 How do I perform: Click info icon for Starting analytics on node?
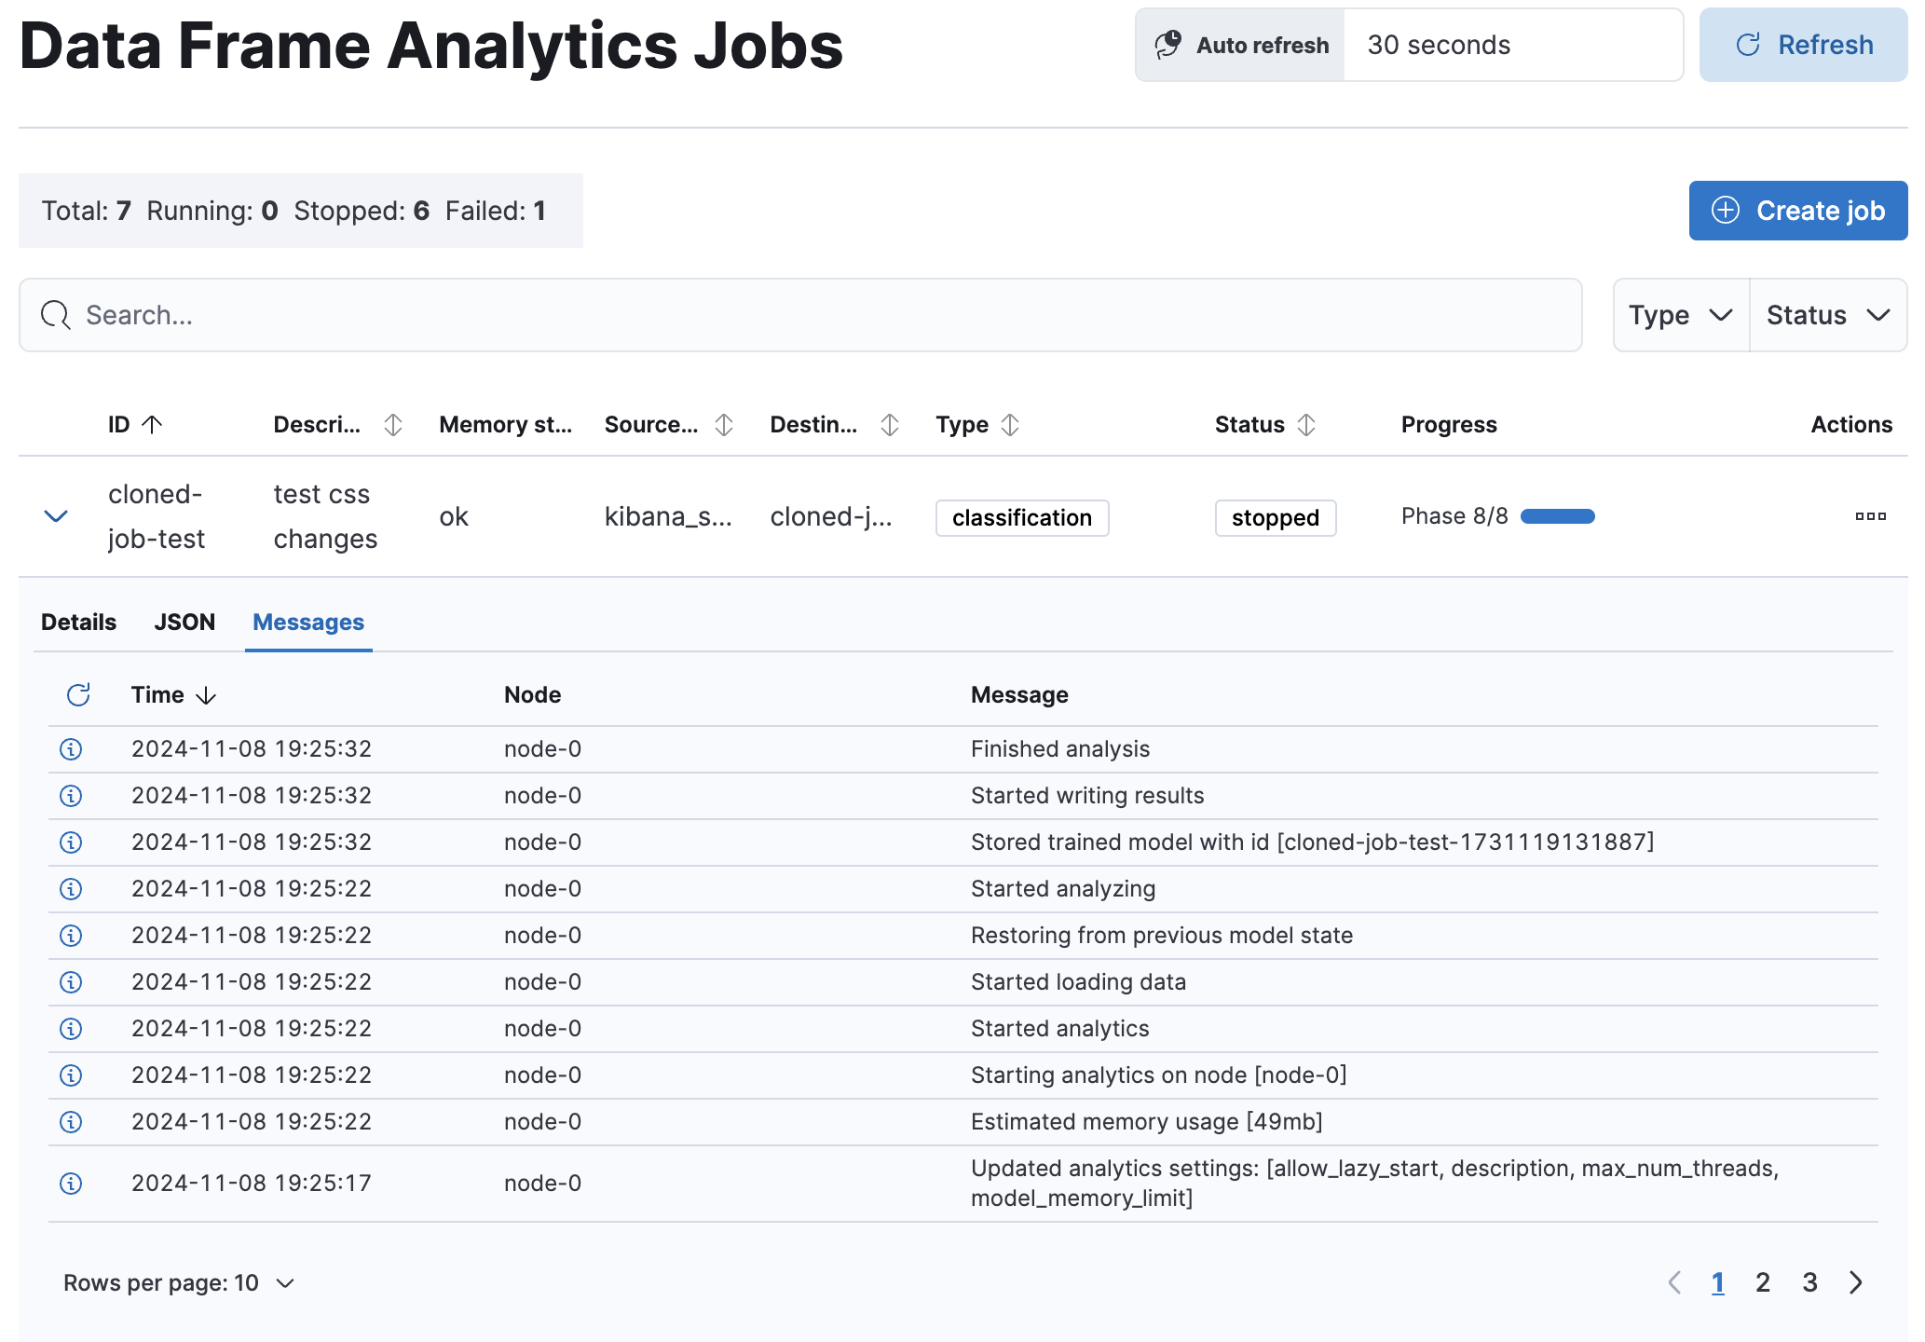pos(71,1075)
